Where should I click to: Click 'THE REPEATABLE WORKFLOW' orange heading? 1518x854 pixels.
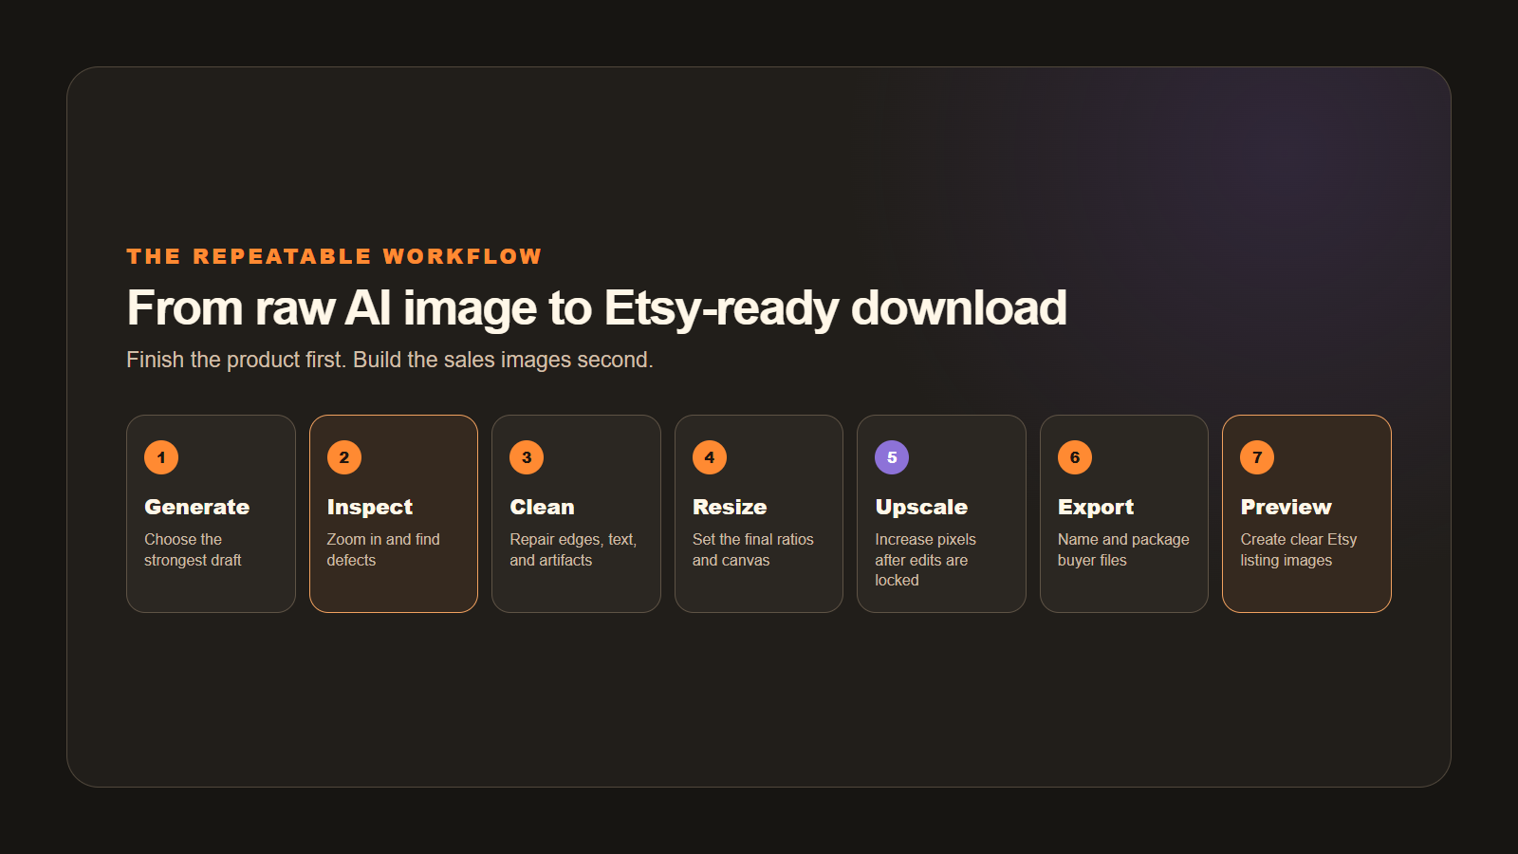pos(334,256)
